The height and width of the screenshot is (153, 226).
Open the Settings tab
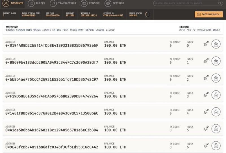pos(114,3)
